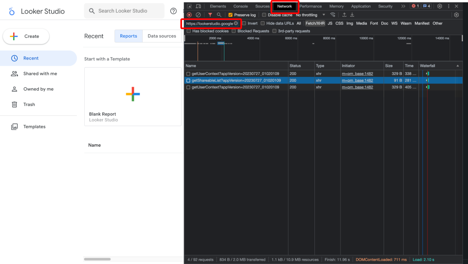Open the m=pm_base:1482 initiator link in first row
Viewport: 468px width, 264px height.
pos(357,74)
